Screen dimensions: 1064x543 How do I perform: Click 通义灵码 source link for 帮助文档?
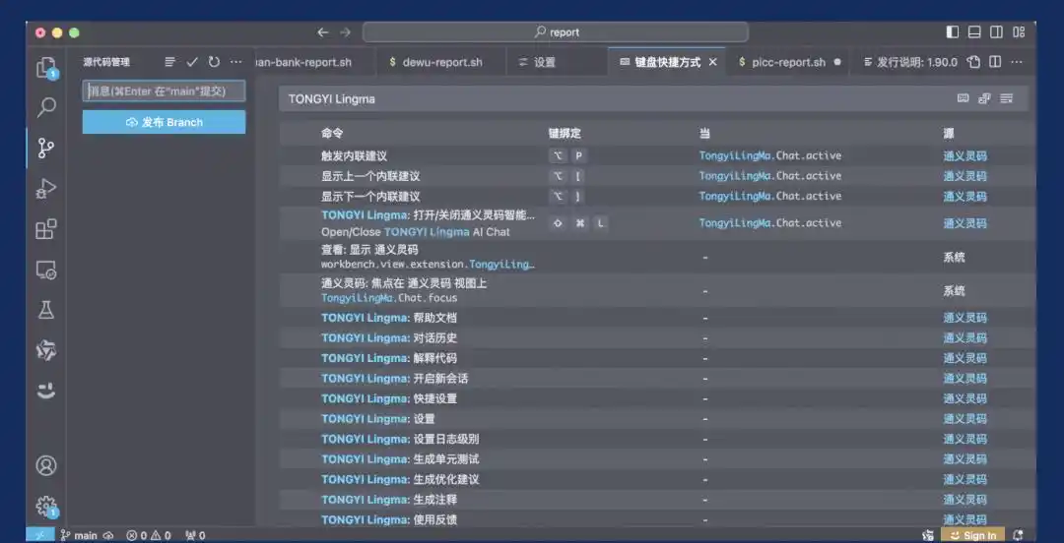pyautogui.click(x=964, y=318)
